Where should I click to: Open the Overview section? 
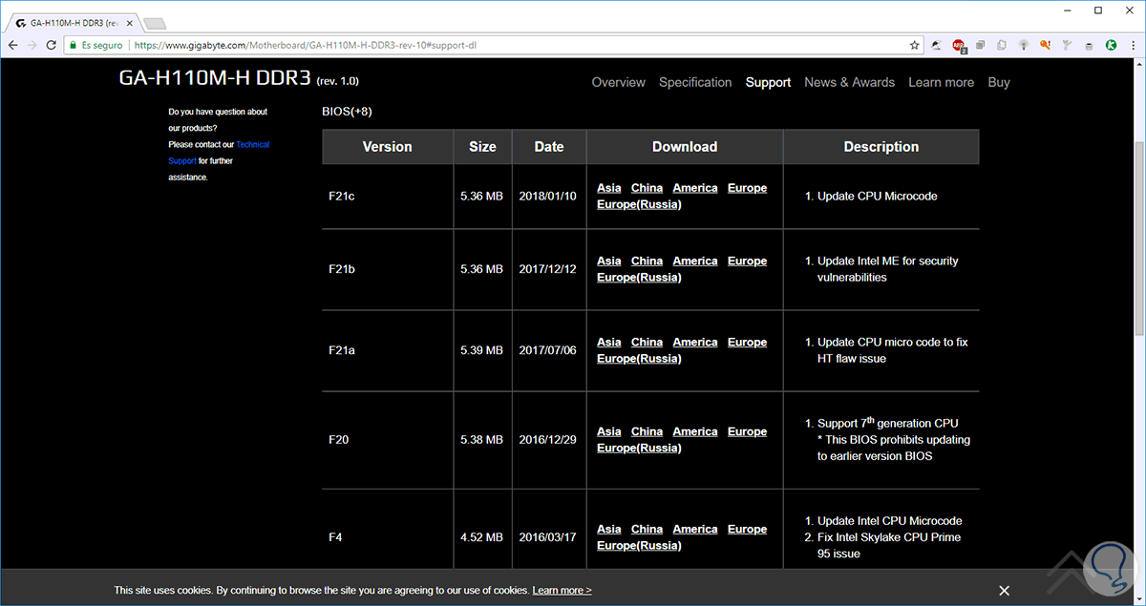pos(619,82)
